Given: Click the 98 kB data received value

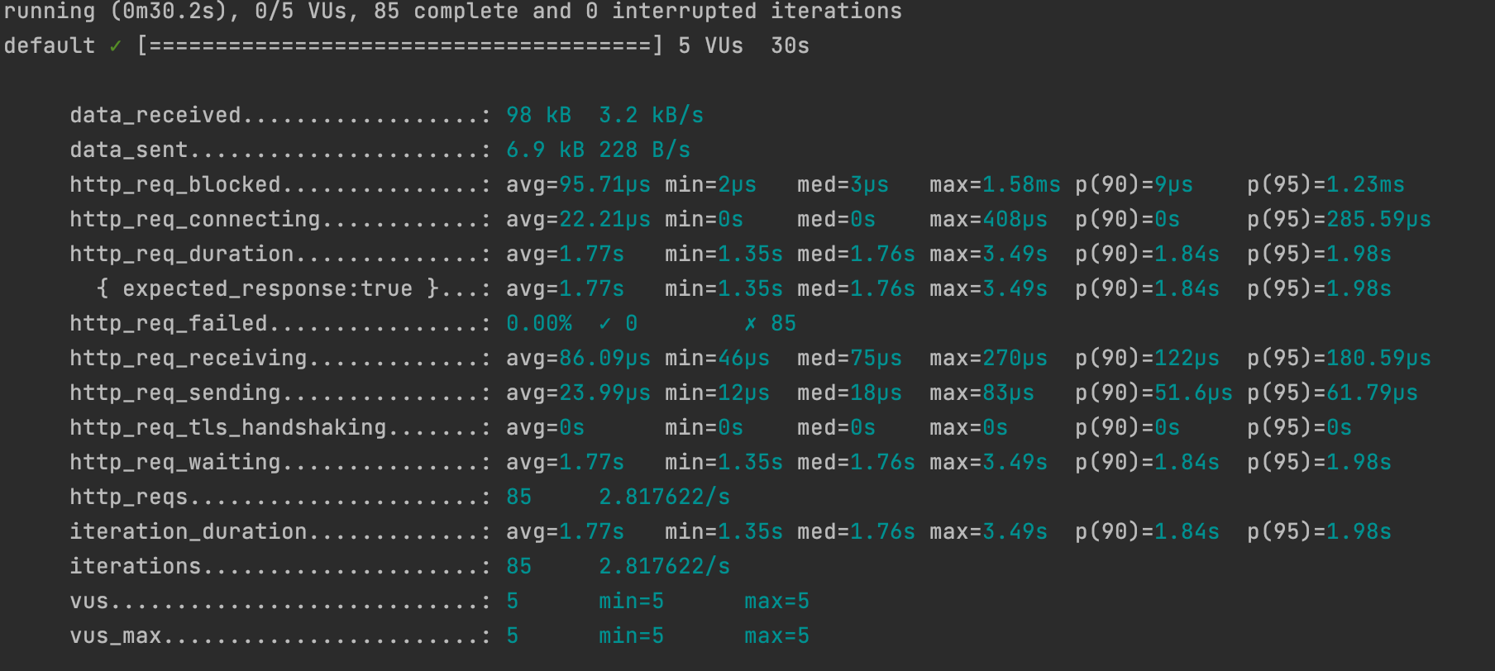Looking at the screenshot, I should (538, 116).
